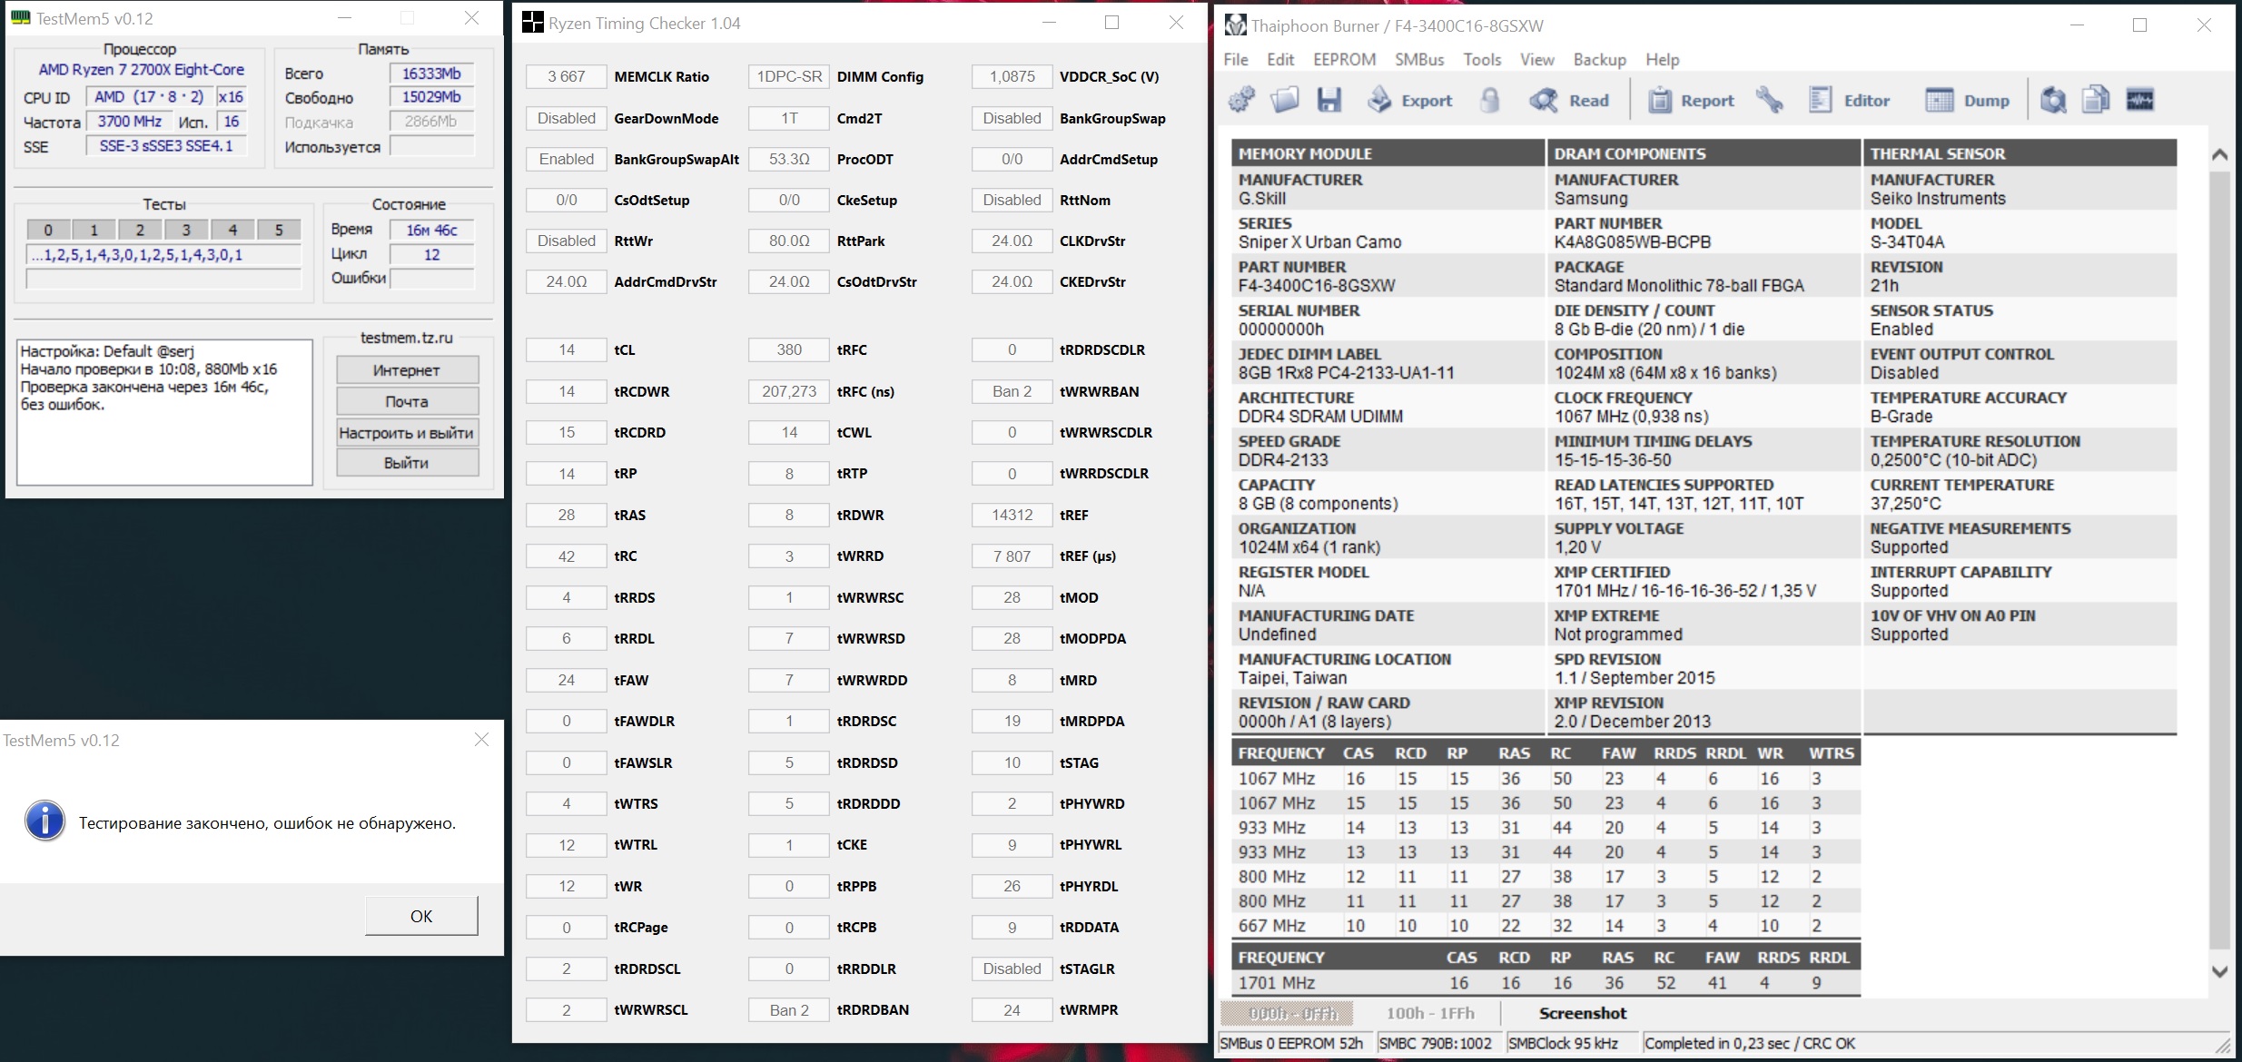Click the wrench tool icon
2242x1062 pixels.
click(x=1769, y=100)
